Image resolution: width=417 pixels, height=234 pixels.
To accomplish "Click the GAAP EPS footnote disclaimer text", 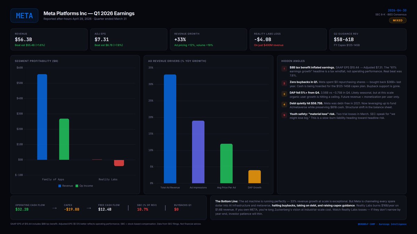I will 106,224.
